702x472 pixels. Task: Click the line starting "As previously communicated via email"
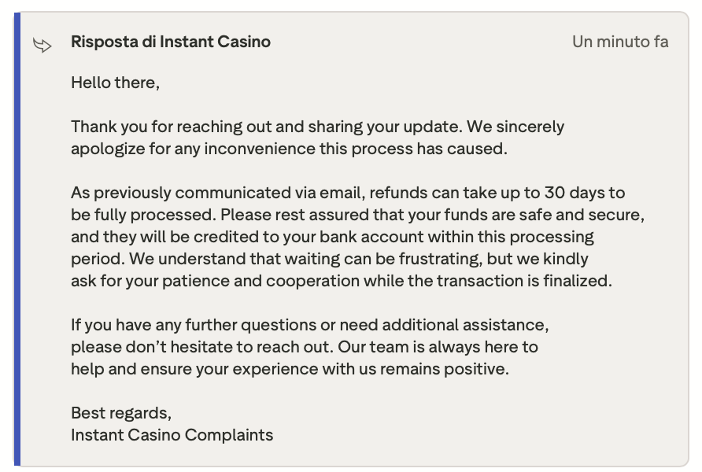tap(348, 193)
